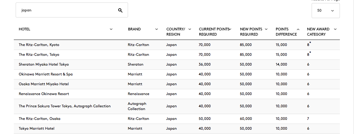Sort by the COUNTRY/REGION column chevron
Image resolution: width=354 pixels, height=134 pixels.
190,29
